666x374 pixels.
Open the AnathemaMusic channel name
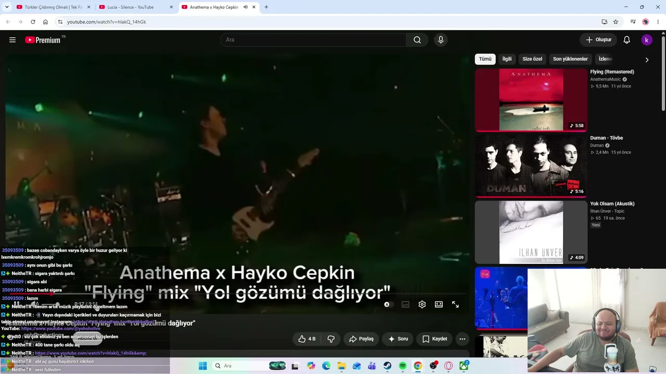click(x=605, y=79)
